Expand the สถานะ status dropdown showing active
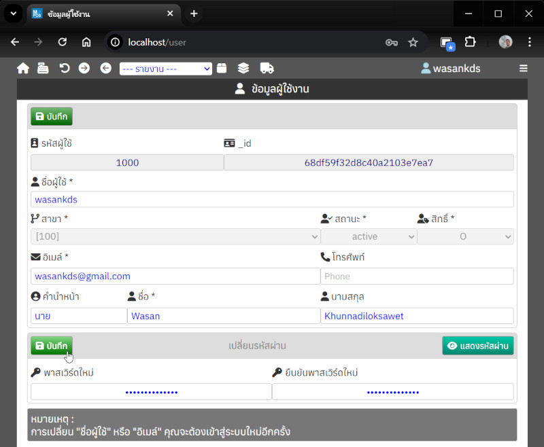The height and width of the screenshot is (447, 544). click(369, 236)
